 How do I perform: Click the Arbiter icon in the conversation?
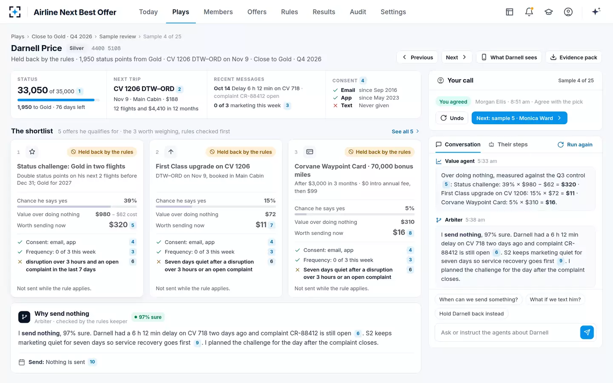click(x=439, y=220)
